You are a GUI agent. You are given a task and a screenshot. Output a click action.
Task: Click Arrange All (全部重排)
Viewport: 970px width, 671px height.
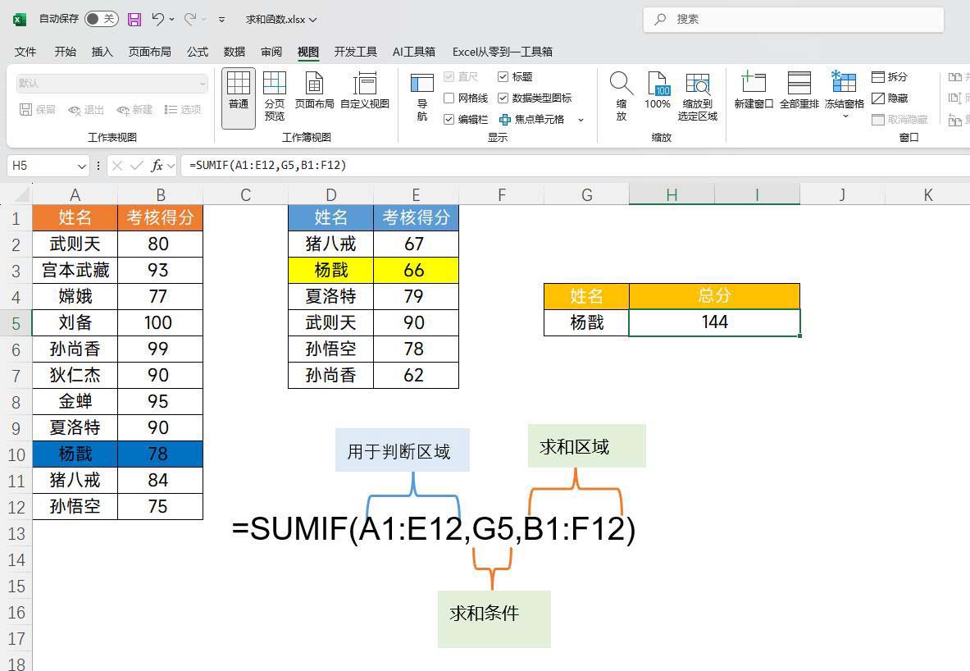tap(799, 90)
